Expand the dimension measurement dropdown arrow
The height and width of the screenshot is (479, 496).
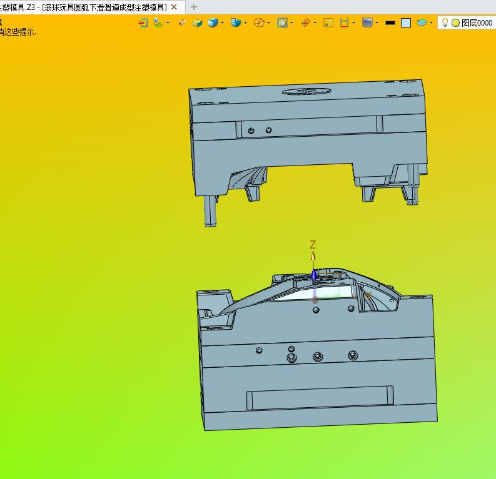pos(353,22)
